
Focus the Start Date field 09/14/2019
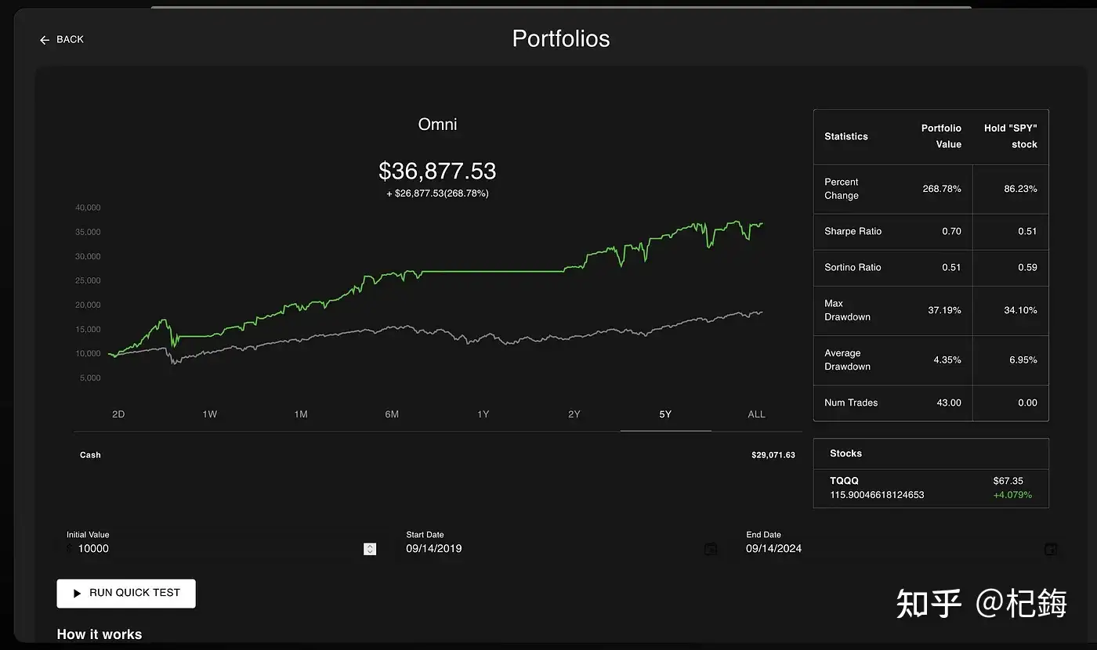[548, 549]
